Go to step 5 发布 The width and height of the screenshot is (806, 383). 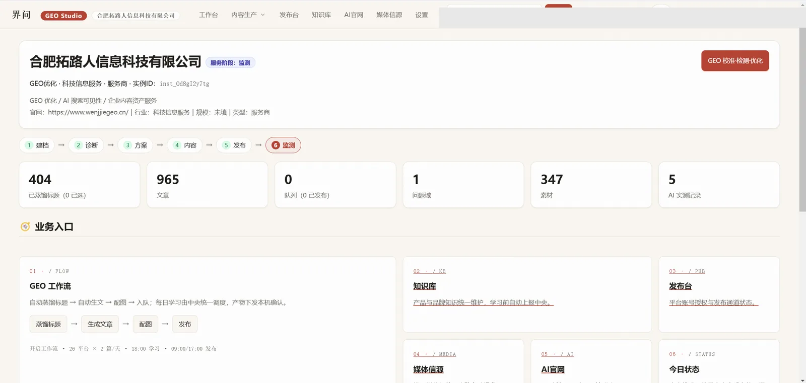(x=234, y=145)
